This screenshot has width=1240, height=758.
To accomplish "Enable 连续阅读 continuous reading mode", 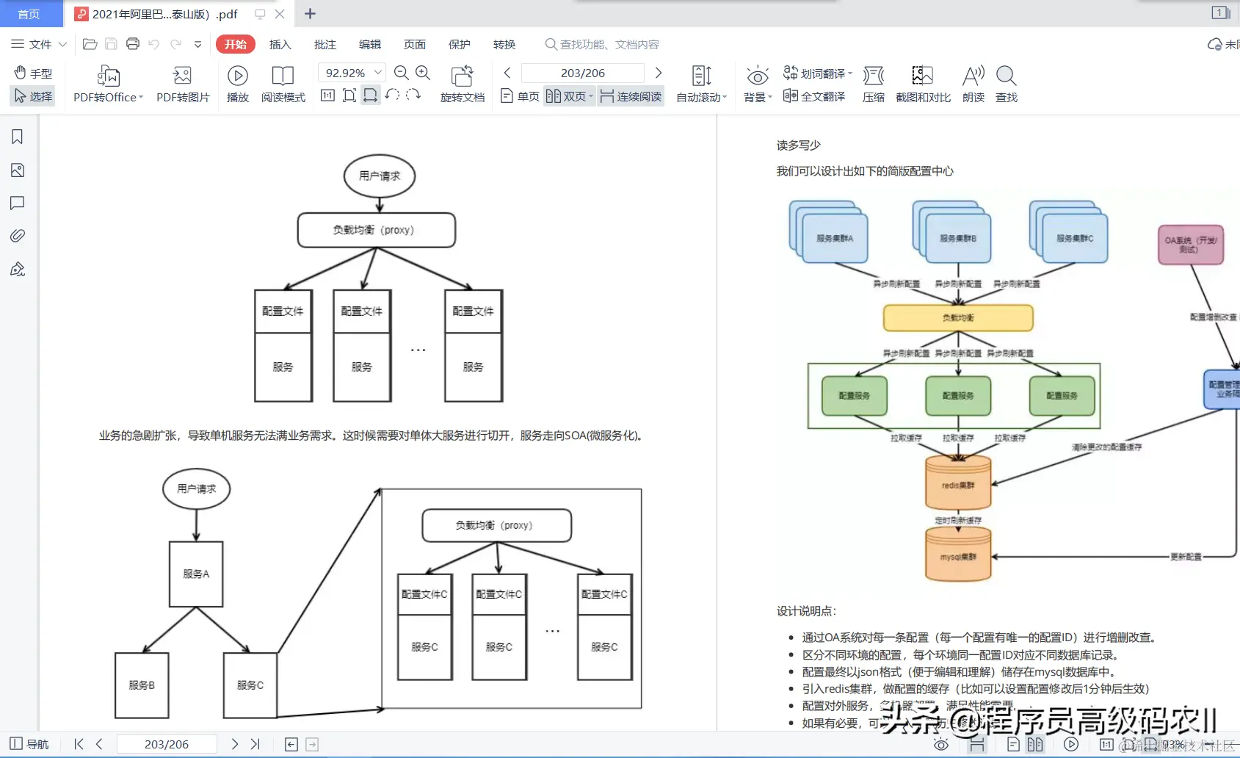I will pos(630,95).
